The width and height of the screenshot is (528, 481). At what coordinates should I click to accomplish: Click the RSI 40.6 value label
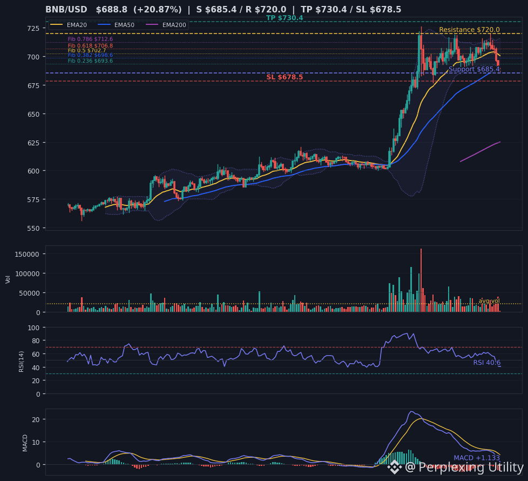pos(486,363)
